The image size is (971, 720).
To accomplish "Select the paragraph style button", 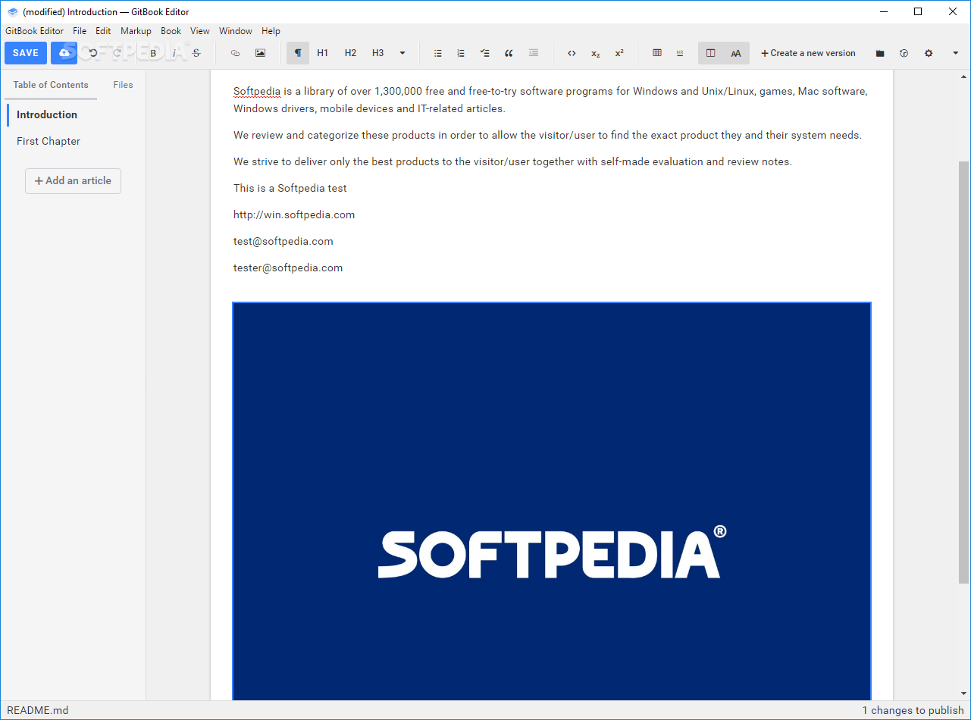I will pos(298,53).
